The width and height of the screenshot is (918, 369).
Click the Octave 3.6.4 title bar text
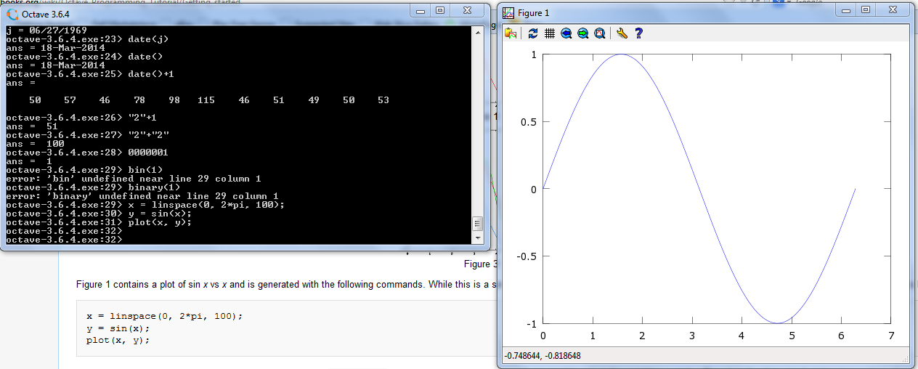click(x=46, y=15)
